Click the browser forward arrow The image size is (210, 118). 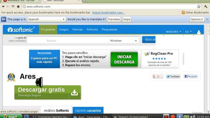(8, 7)
